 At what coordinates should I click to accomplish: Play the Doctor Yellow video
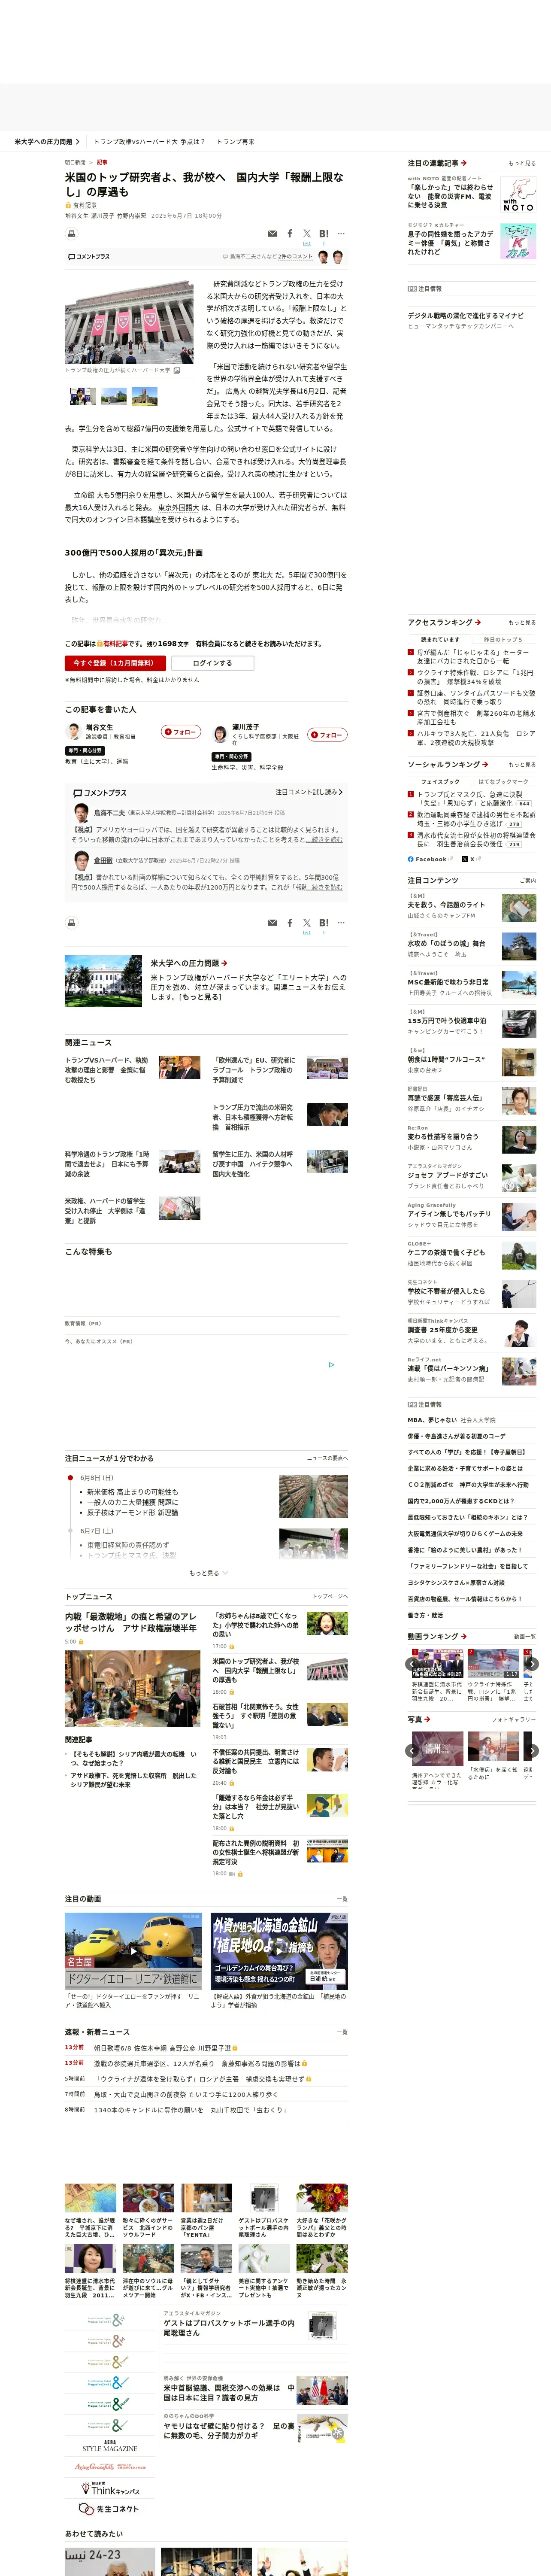(x=134, y=1951)
